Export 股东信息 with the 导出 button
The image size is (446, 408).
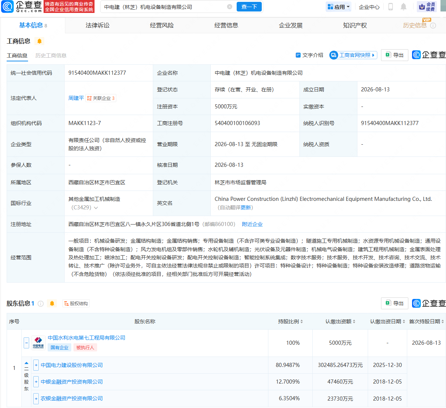coord(395,303)
